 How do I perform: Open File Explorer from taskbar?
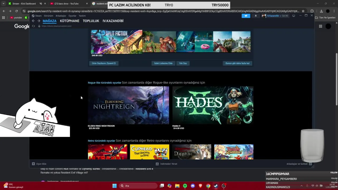177,186
